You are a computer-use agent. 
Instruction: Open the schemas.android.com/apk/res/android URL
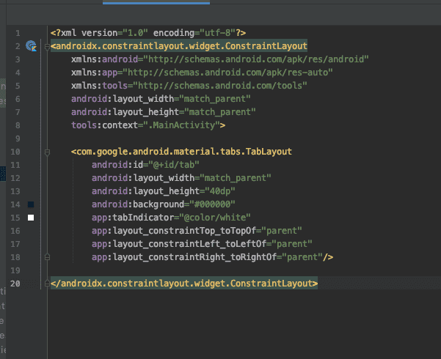tap(255, 59)
